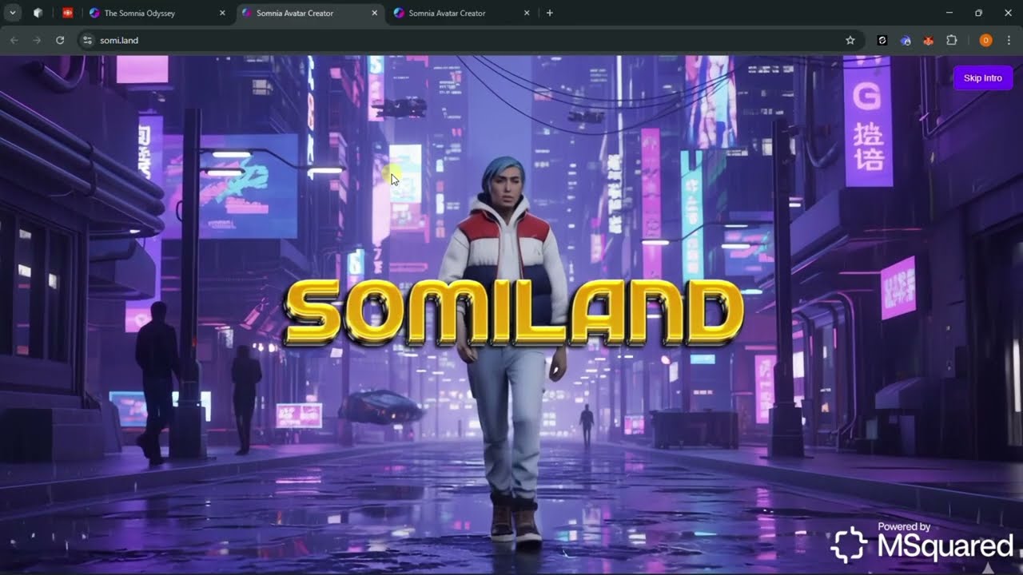
Task: Focus the somi.land address bar
Action: point(472,40)
